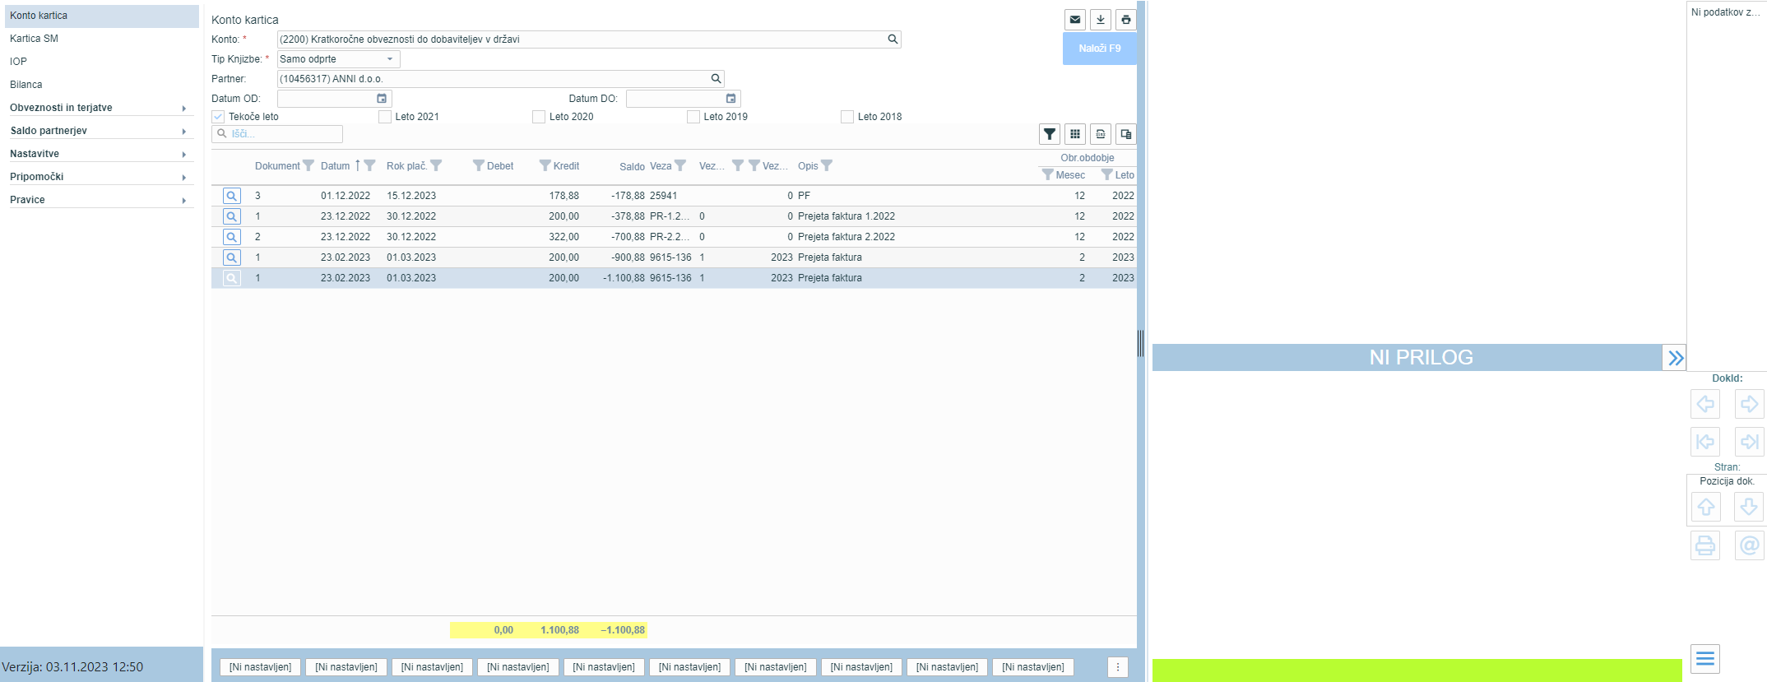Click the Saldo column header
1767x682 pixels.
coord(632,166)
